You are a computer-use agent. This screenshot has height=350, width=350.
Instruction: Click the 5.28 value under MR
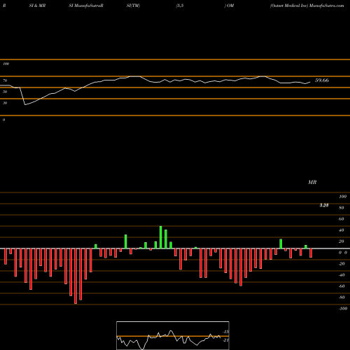[324, 205]
